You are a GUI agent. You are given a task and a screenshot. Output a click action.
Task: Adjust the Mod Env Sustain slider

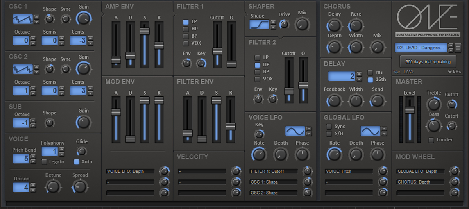click(x=145, y=119)
